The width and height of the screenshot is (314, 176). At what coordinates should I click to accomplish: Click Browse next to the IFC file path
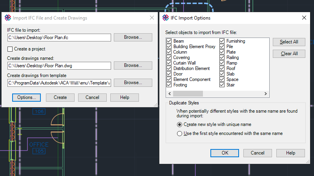(x=133, y=37)
